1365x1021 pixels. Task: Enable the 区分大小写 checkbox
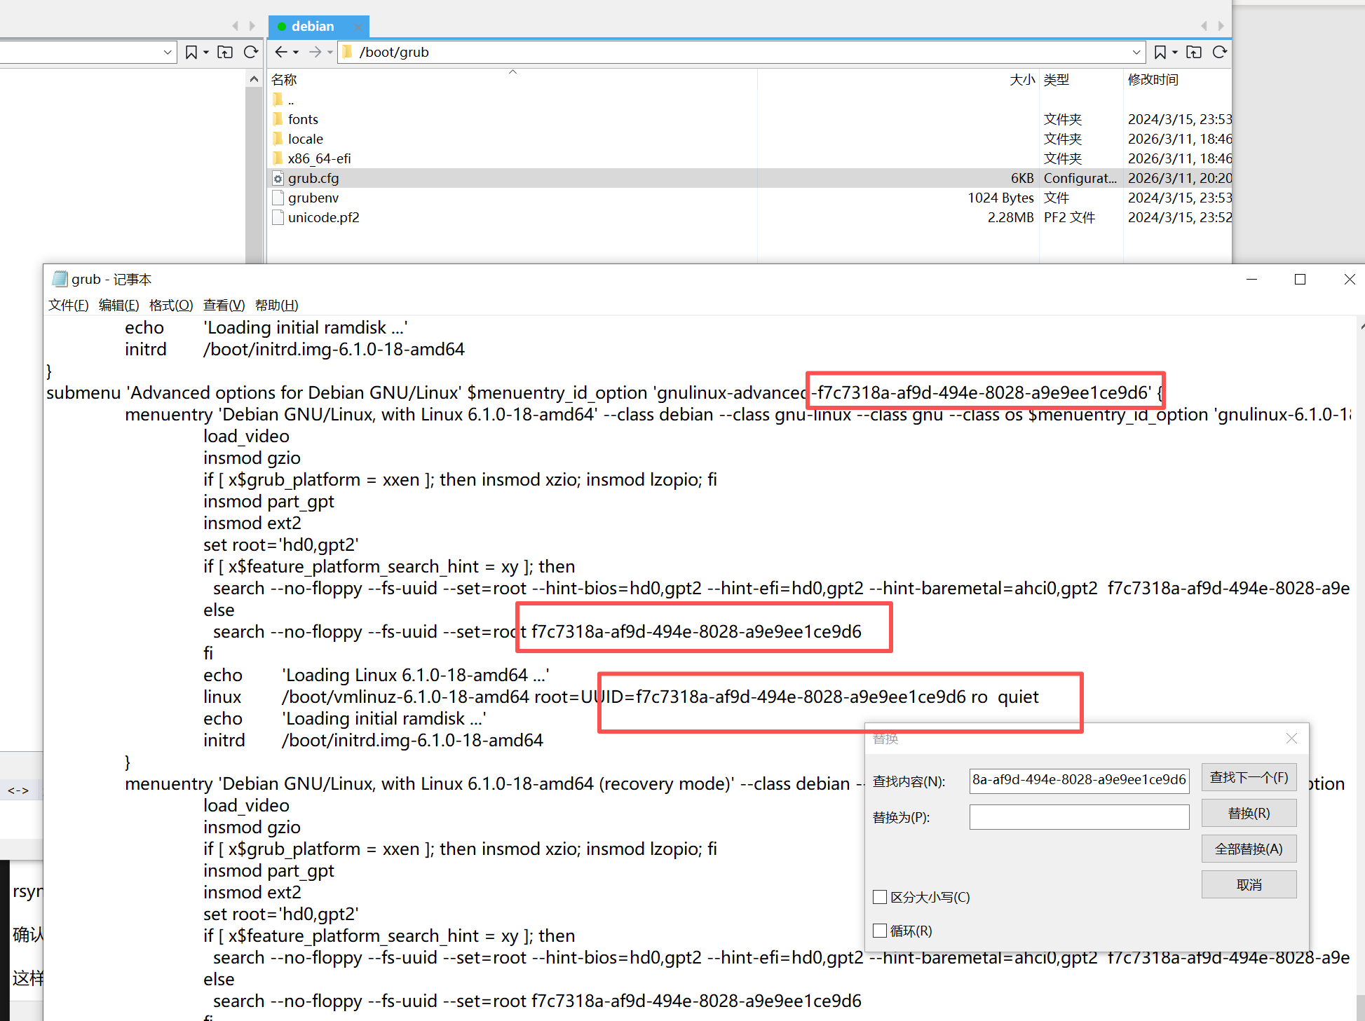[880, 897]
